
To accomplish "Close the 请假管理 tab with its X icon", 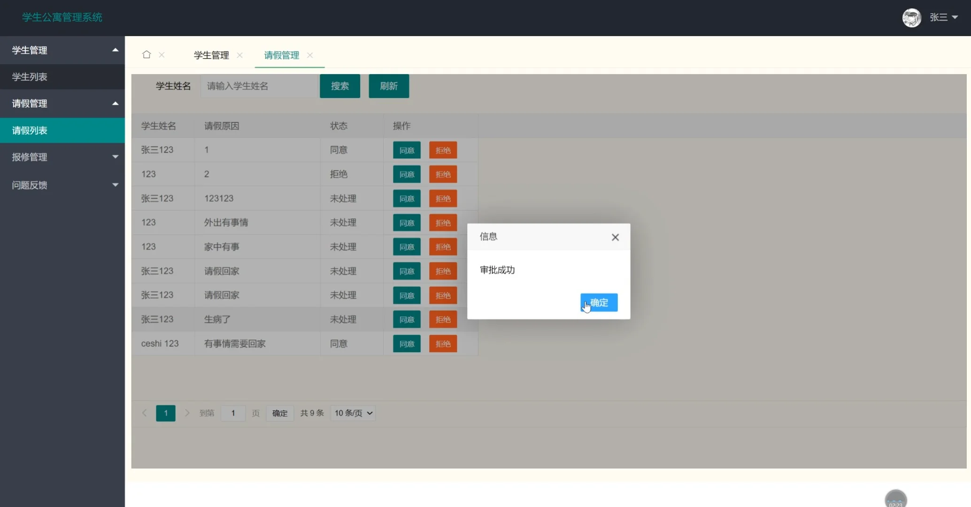I will [309, 55].
